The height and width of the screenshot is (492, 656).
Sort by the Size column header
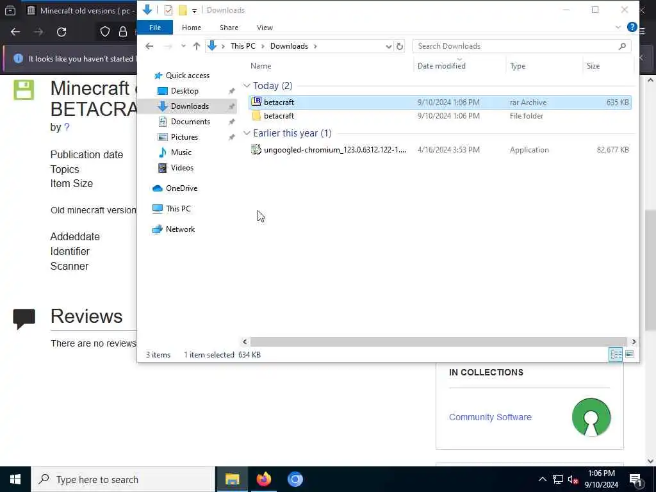click(x=593, y=66)
